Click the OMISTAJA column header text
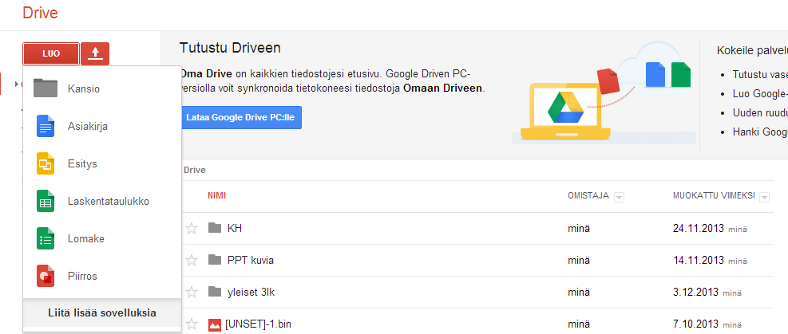788x334 pixels. (x=588, y=195)
